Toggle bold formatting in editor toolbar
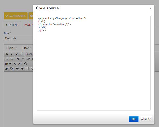The height and width of the screenshot is (127, 159). 7,54
